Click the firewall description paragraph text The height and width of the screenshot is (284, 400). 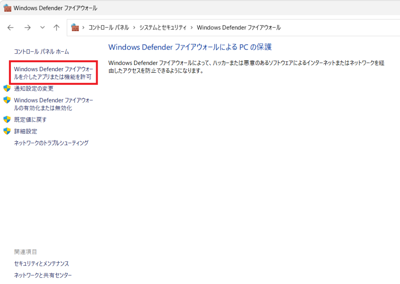click(x=246, y=67)
